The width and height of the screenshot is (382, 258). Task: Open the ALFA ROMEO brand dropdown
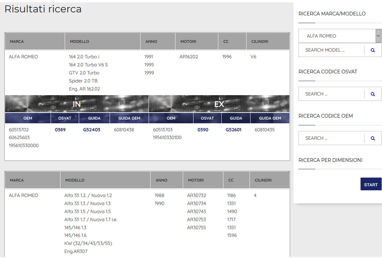click(336, 36)
